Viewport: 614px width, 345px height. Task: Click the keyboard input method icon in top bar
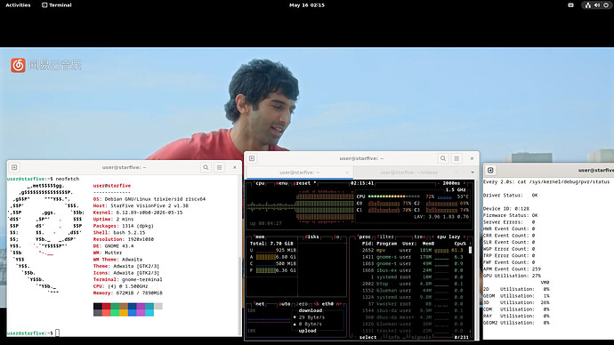570,5
